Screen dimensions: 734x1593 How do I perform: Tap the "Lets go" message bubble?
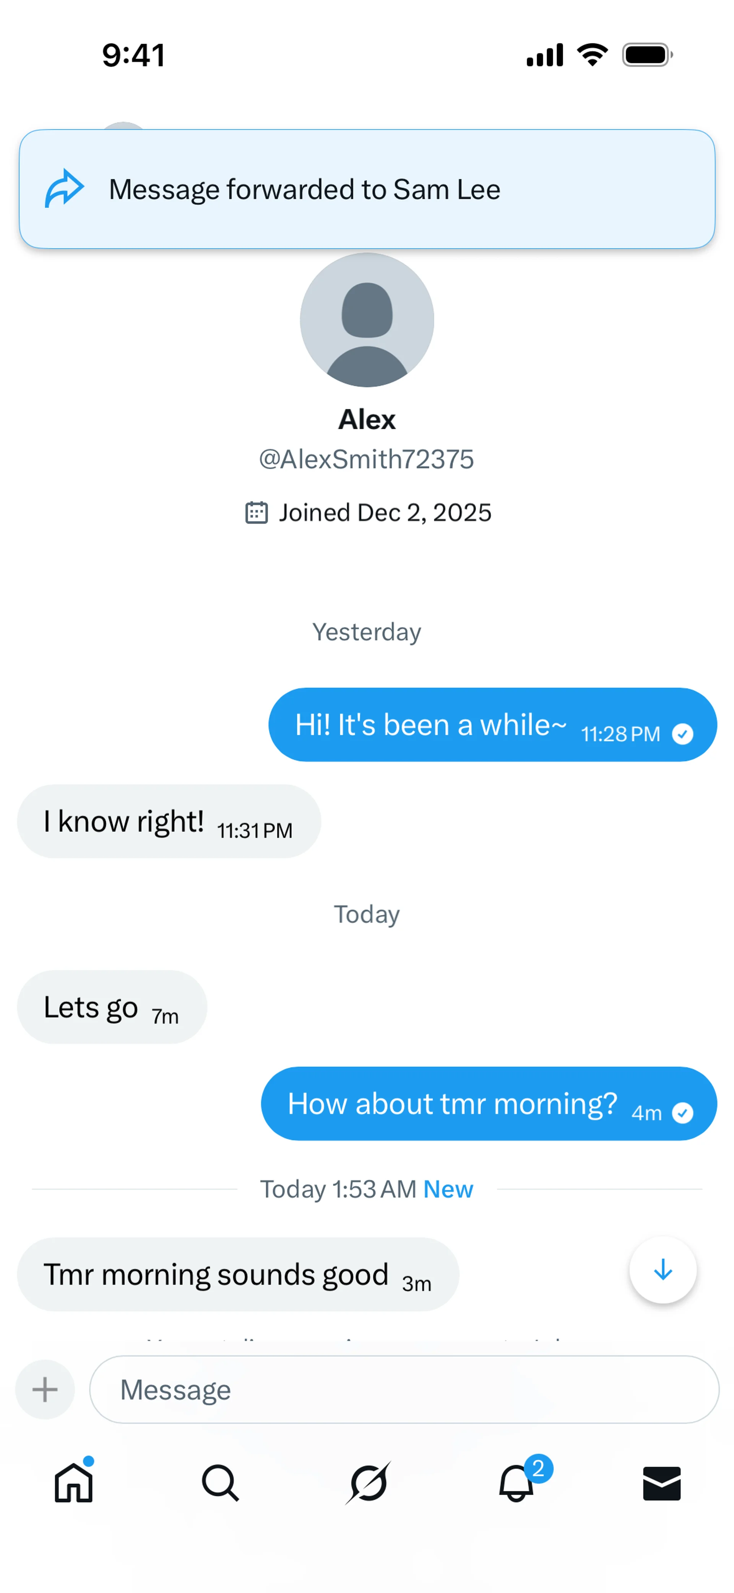click(112, 1007)
